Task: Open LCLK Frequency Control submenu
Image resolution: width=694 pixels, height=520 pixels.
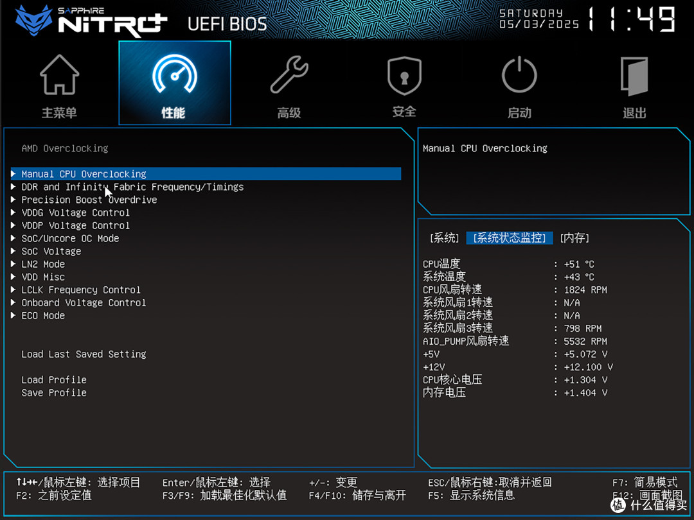Action: click(x=81, y=290)
